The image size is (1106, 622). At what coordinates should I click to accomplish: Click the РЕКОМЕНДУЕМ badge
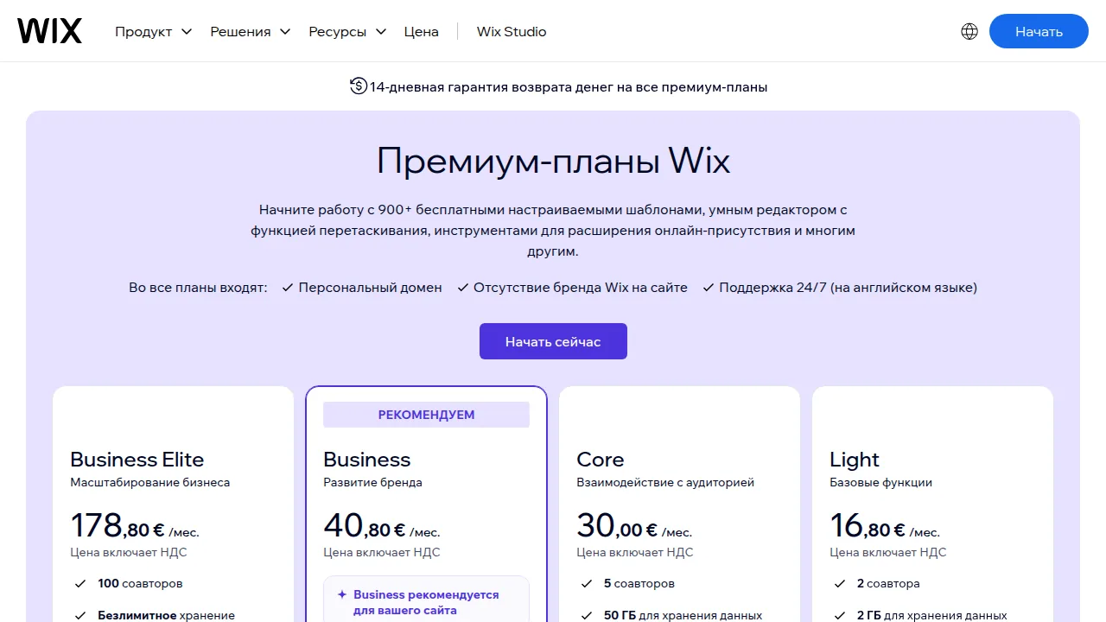[x=426, y=415]
